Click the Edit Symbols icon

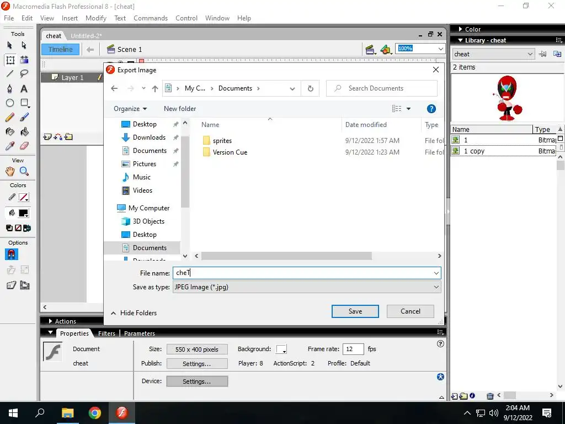click(386, 49)
